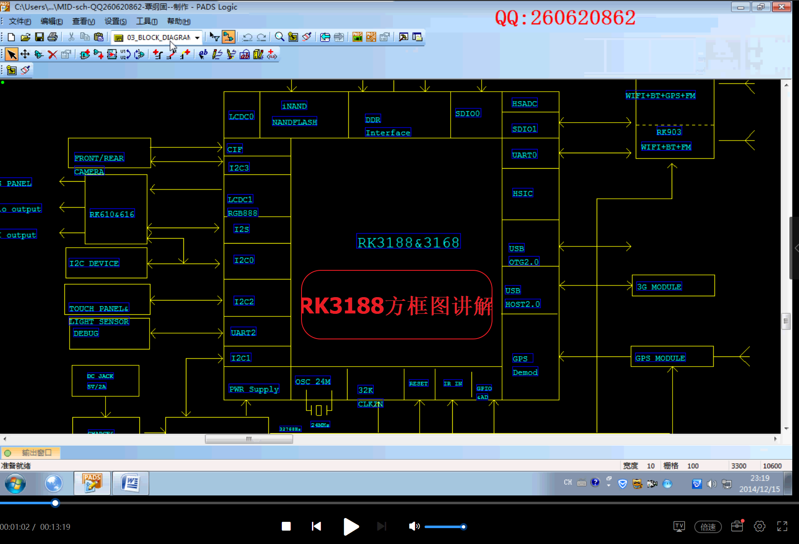This screenshot has width=799, height=544.
Task: Choose the Select arrow tool
Action: pyautogui.click(x=12, y=54)
